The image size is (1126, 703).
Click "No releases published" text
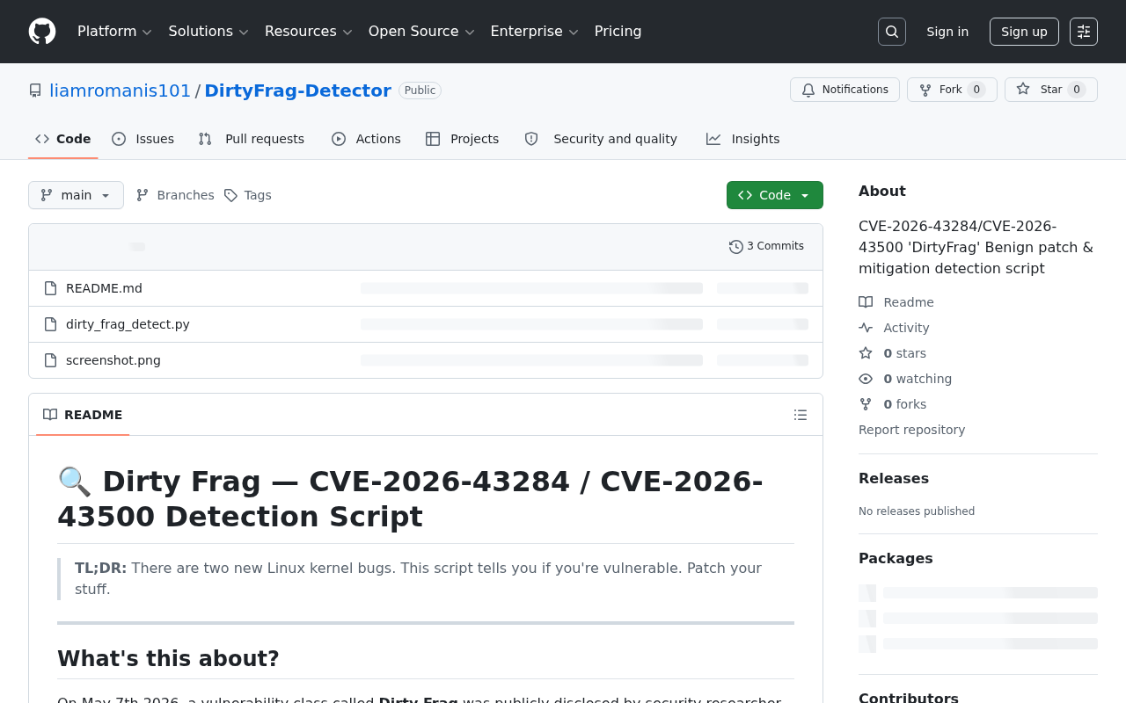(x=917, y=511)
